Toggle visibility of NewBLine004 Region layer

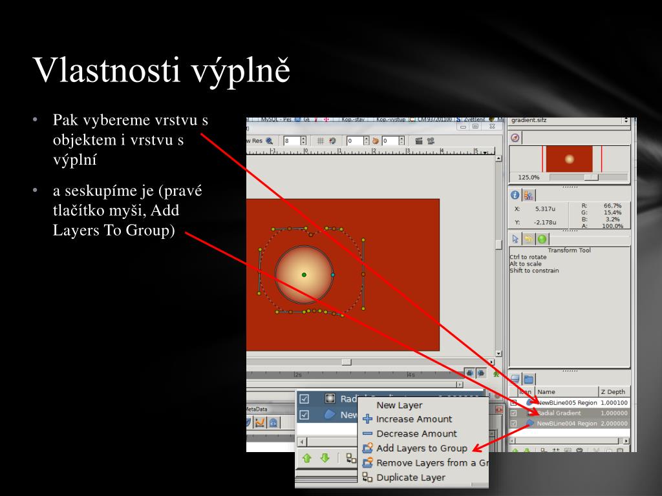tap(513, 424)
